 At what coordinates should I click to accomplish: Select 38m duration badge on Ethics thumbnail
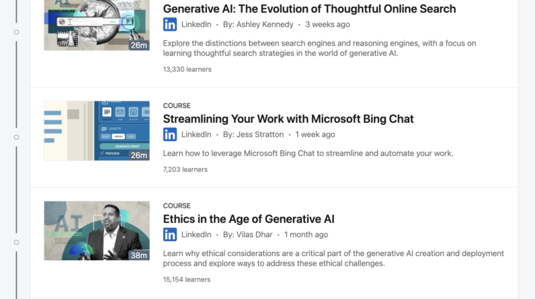[139, 255]
